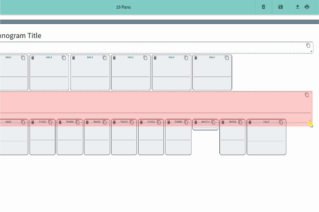Click the HALF size label on rightmost top-row pan
The width and height of the screenshot is (319, 212).
point(212,57)
